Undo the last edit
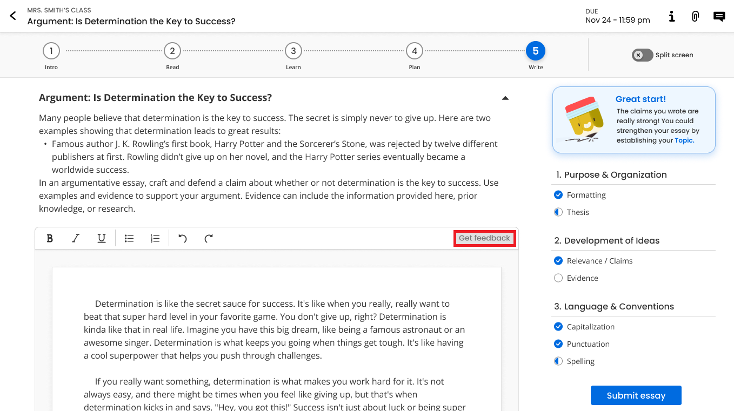This screenshot has height=411, width=734. click(183, 238)
